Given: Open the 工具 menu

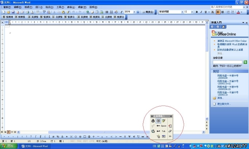Looking at the screenshot, I should [x=60, y=7].
